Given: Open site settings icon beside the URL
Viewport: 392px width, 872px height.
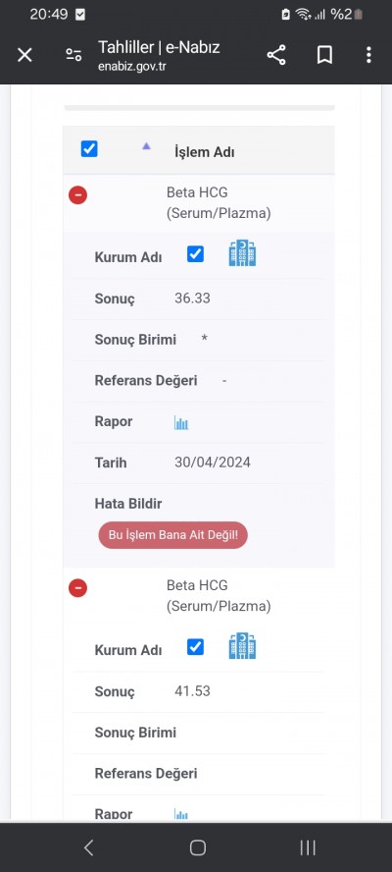Looking at the screenshot, I should coord(73,55).
